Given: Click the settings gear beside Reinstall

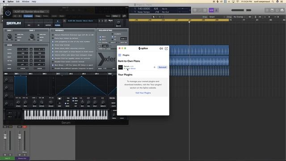Looking at the screenshot, I should pos(155,68).
